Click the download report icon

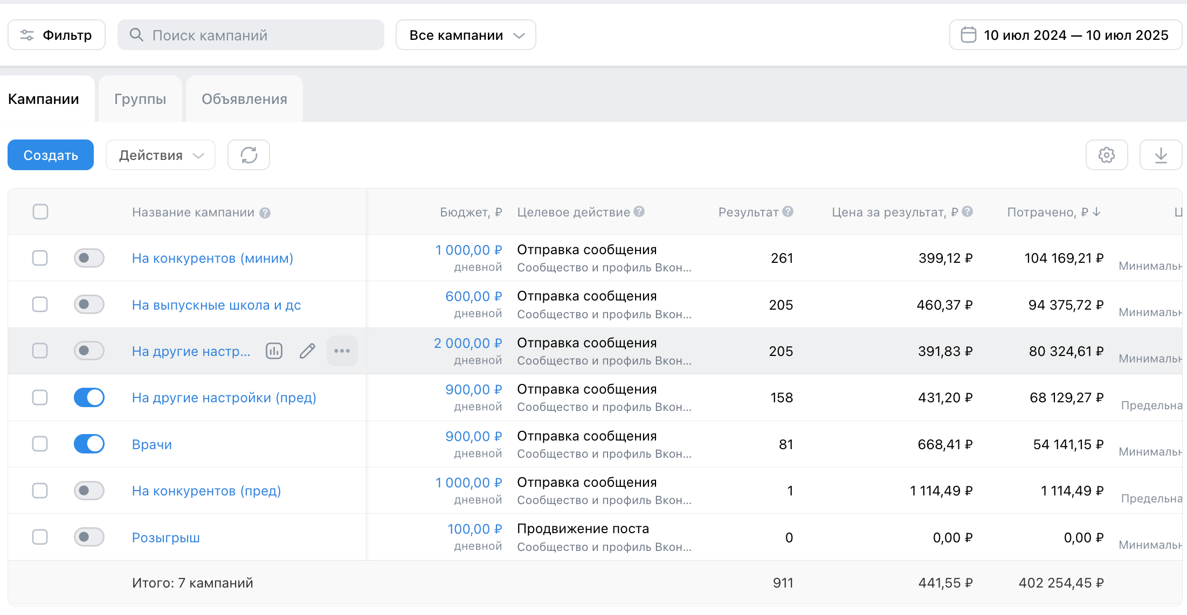pos(1161,155)
